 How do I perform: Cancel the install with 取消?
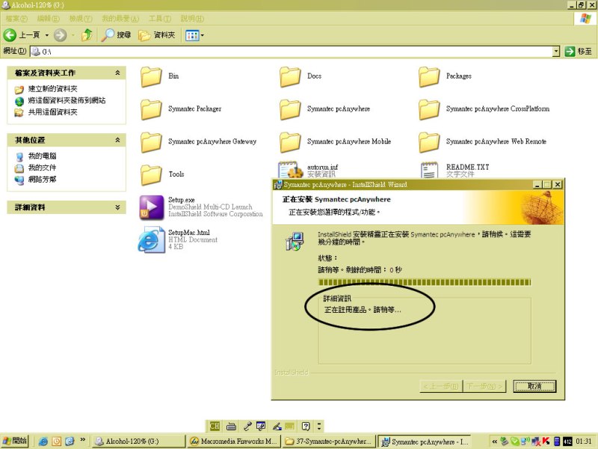point(534,386)
